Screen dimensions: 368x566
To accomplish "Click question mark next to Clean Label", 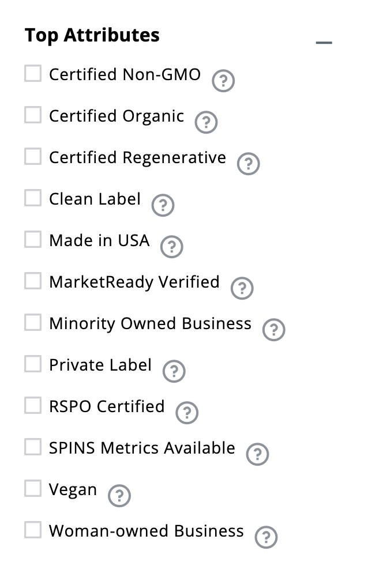I will point(163,205).
